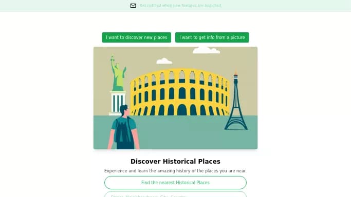Click the envelope notification icon
351x197 pixels.
(x=133, y=6)
